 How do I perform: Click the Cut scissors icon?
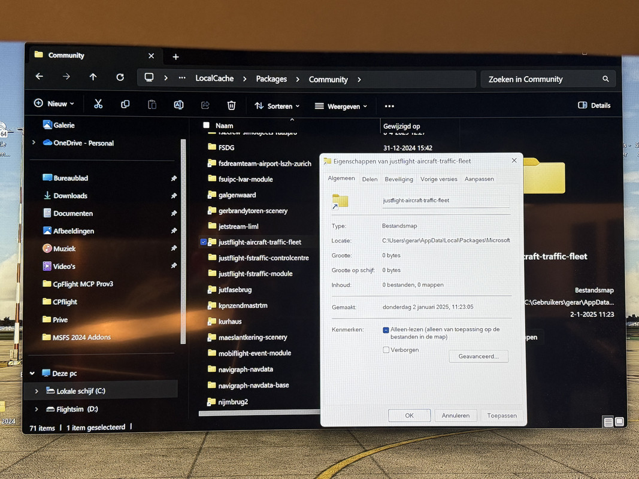tap(98, 104)
